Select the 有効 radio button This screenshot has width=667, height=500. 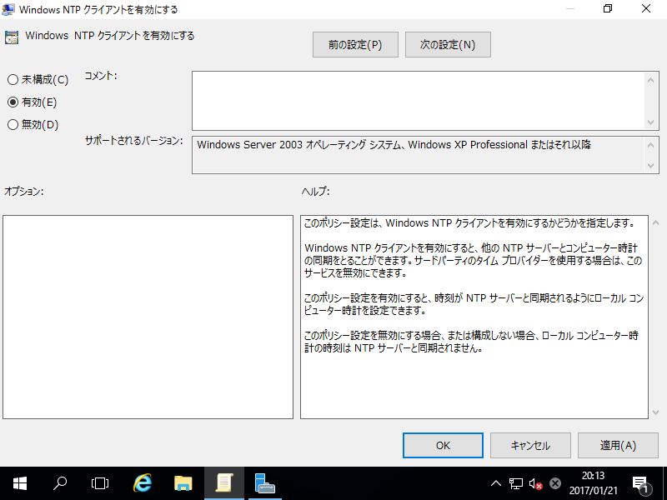[12, 102]
